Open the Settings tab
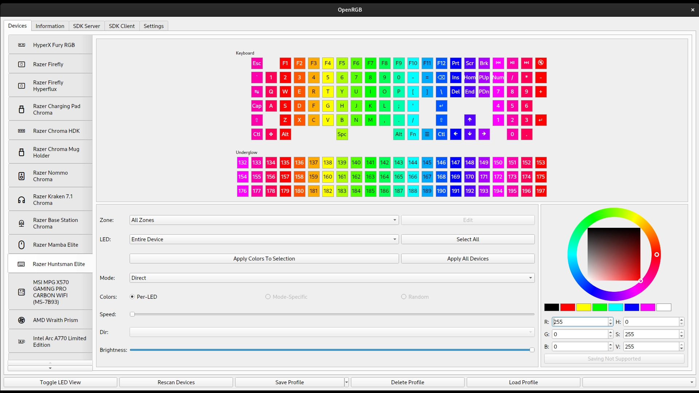Viewport: 699px width, 393px height. tap(153, 26)
